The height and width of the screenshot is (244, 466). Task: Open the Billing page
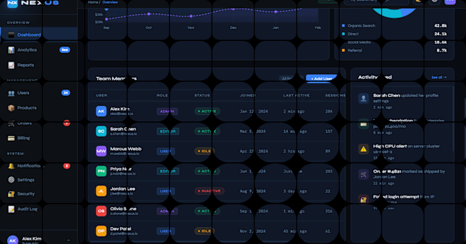pyautogui.click(x=39, y=138)
